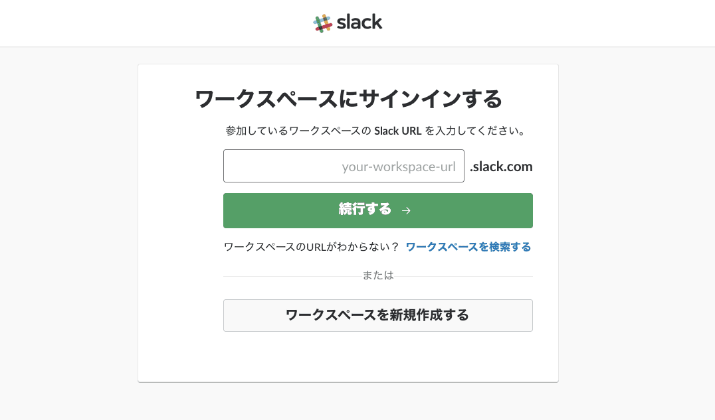Viewport: 715px width, 420px height.
Task: Click the white sign-in card panel
Action: (x=348, y=358)
